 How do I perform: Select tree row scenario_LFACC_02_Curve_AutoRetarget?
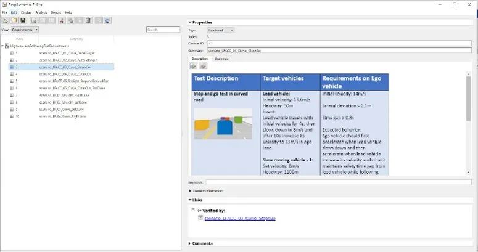61,60
